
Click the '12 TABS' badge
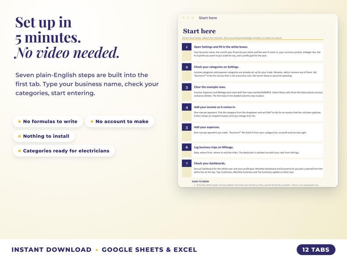point(316,250)
